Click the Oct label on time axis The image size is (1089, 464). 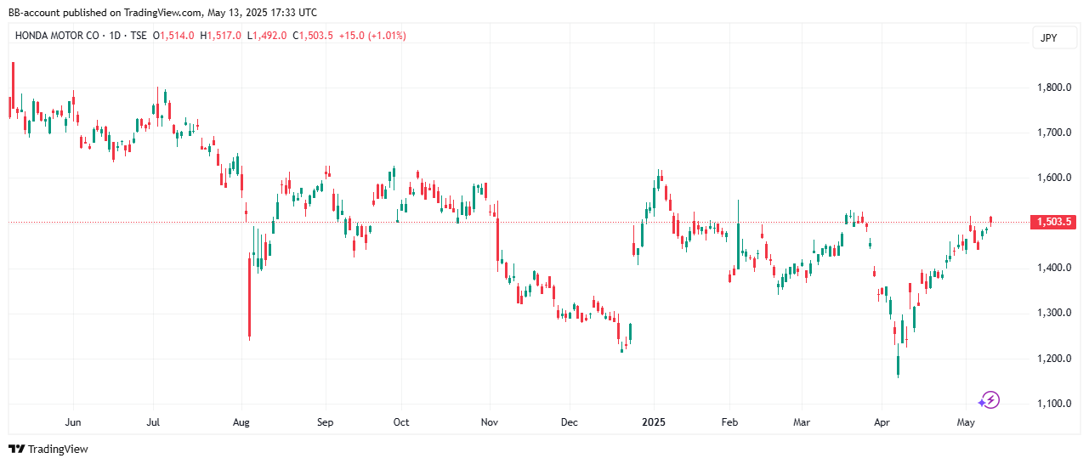pos(401,422)
